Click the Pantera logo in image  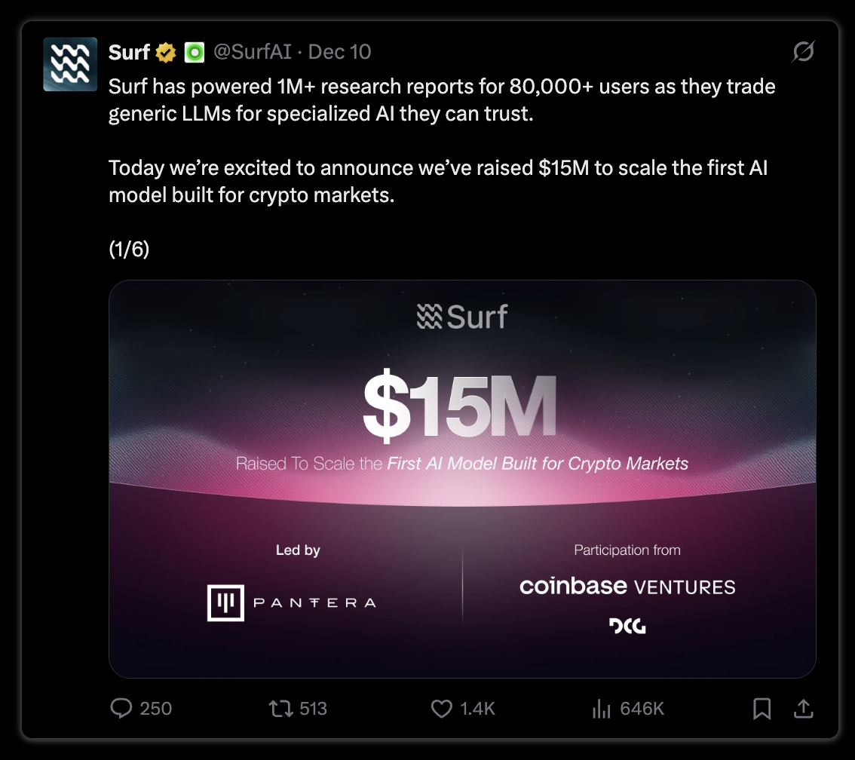pyautogui.click(x=292, y=603)
